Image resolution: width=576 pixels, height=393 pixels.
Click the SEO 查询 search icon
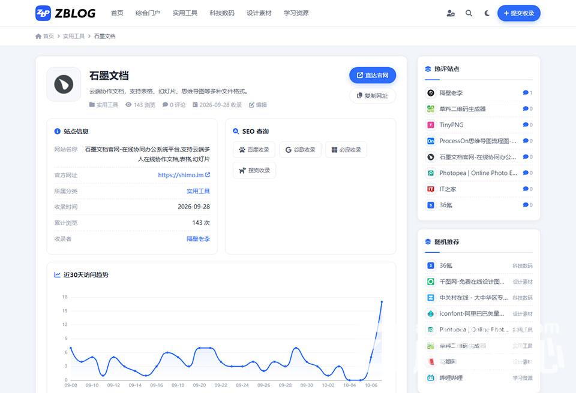click(236, 131)
